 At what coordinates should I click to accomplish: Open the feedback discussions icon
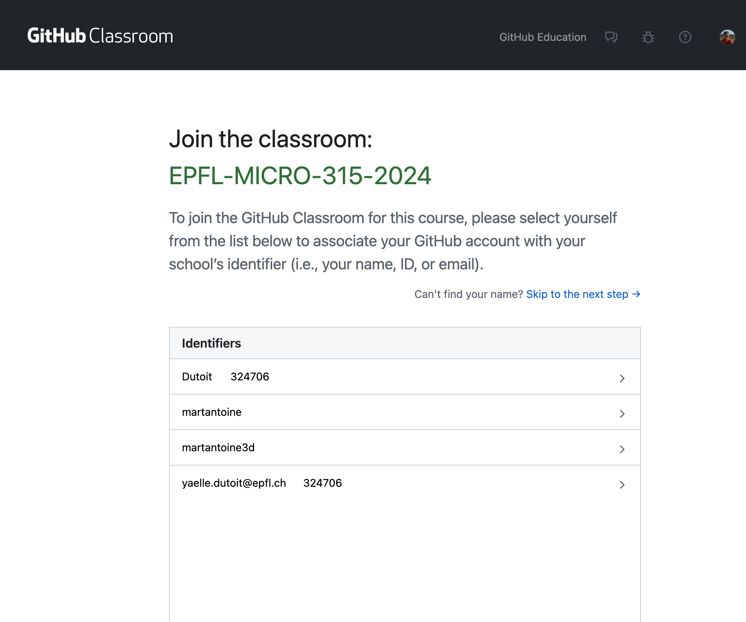611,37
